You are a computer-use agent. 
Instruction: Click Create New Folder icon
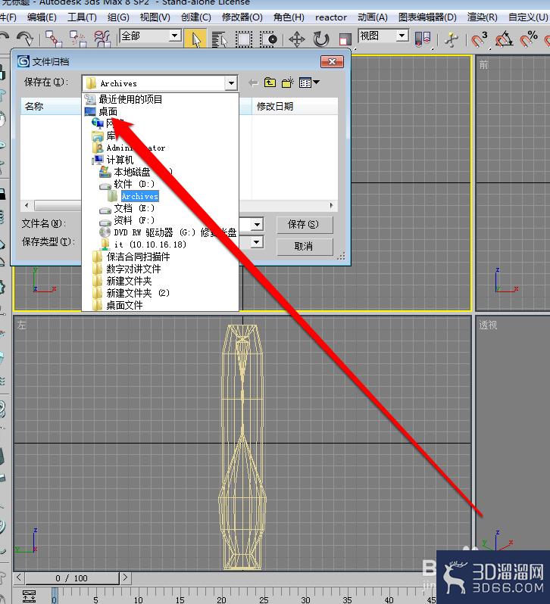[288, 83]
